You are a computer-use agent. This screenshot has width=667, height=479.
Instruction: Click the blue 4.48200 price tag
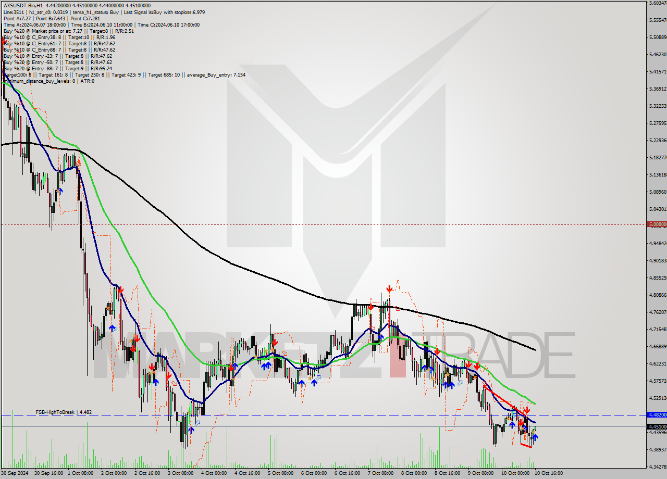point(657,415)
